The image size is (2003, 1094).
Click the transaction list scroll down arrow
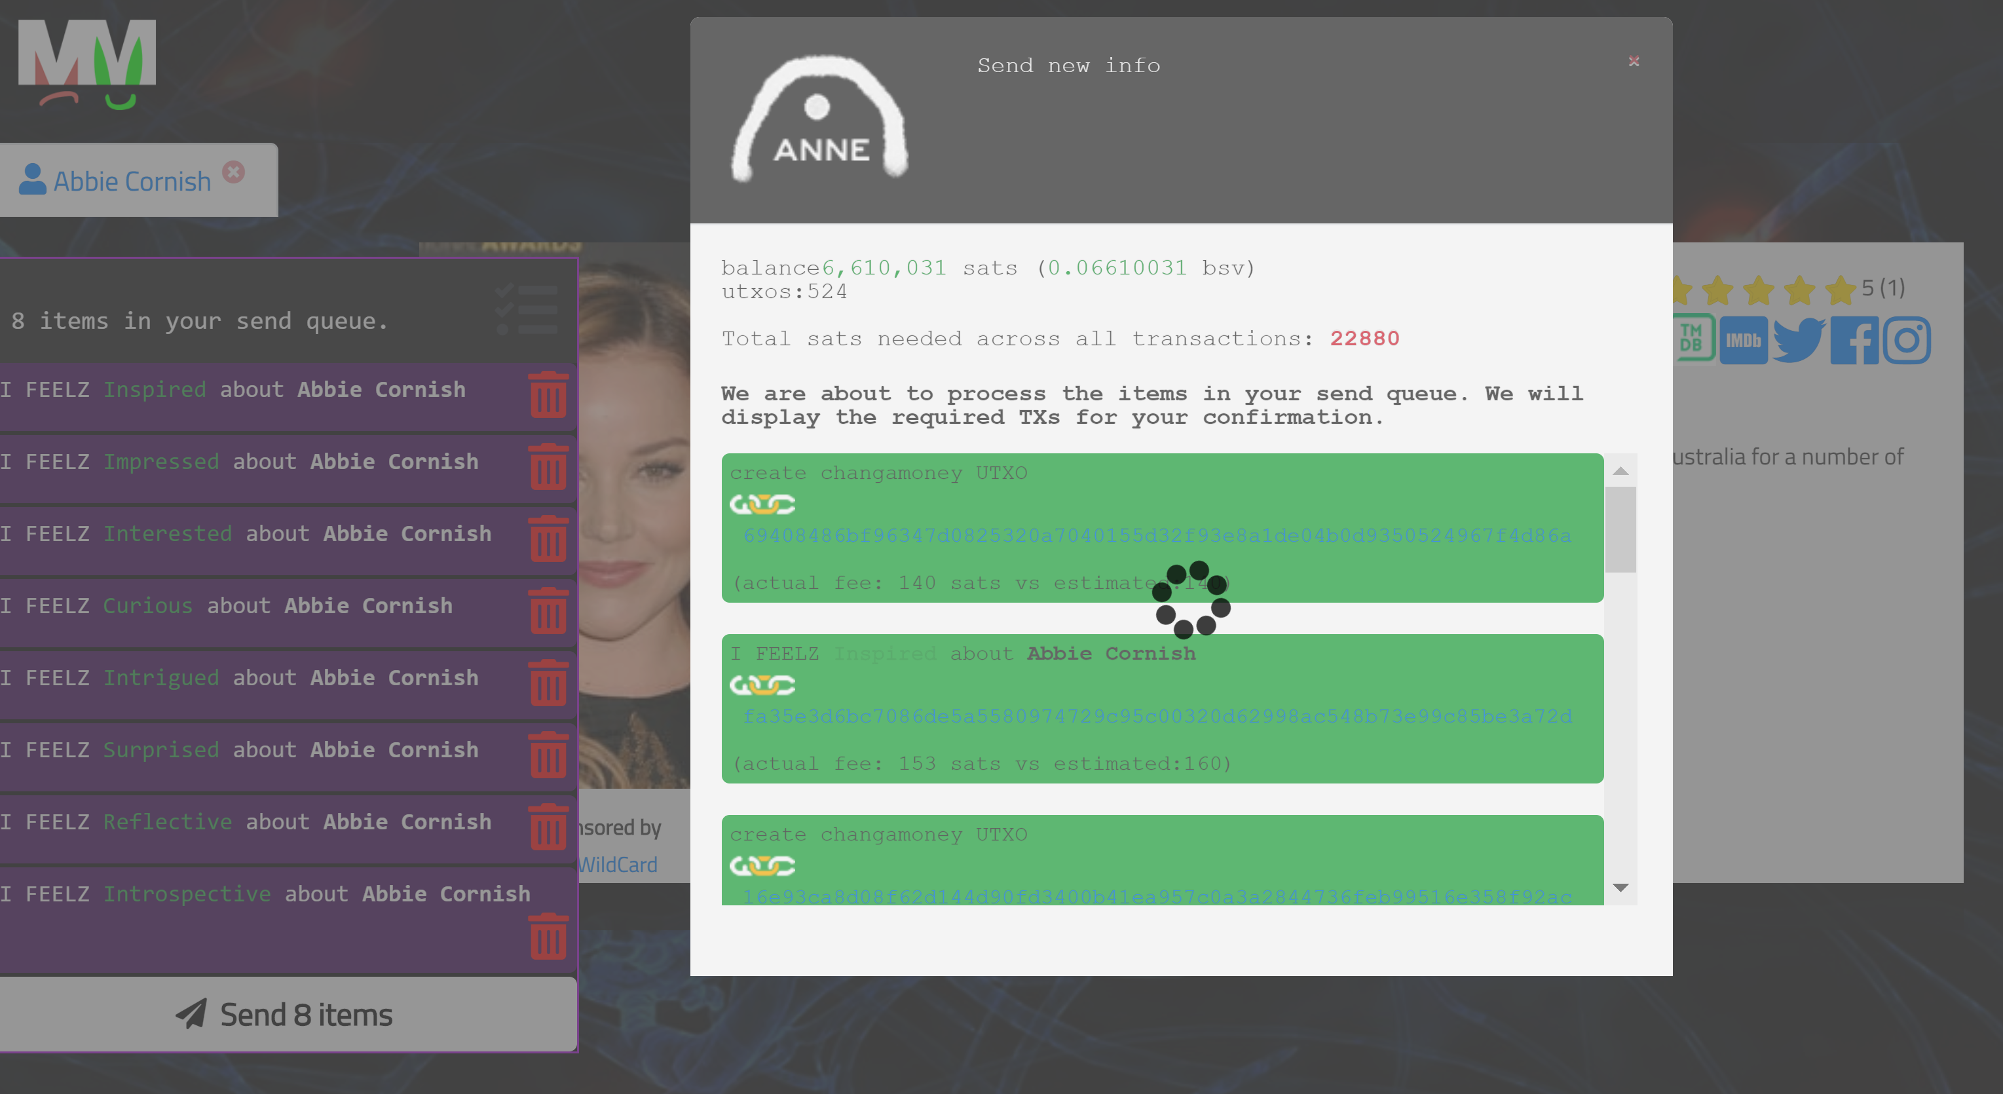coord(1621,887)
